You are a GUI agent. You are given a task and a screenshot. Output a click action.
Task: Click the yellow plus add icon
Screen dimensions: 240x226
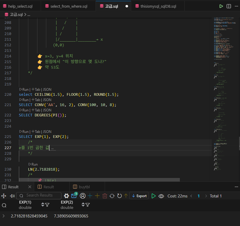click(x=97, y=196)
